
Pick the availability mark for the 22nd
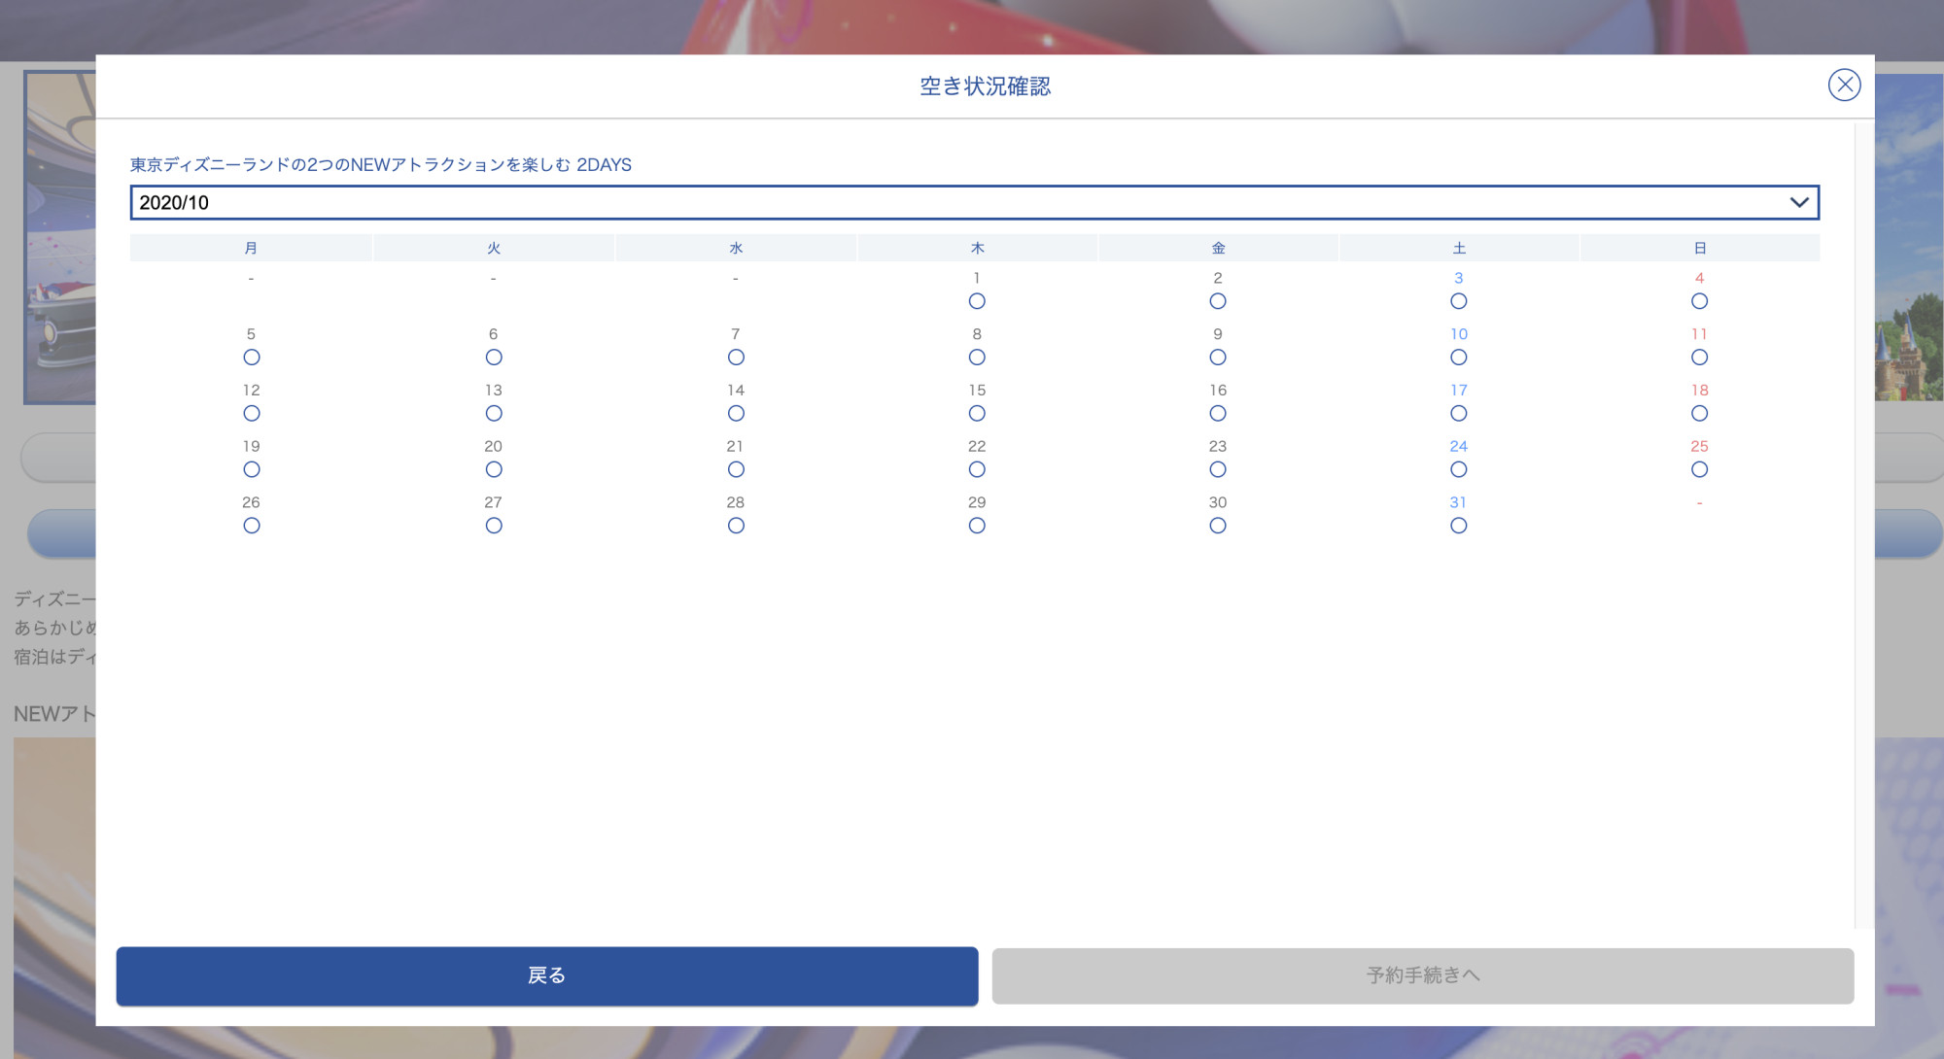tap(977, 469)
